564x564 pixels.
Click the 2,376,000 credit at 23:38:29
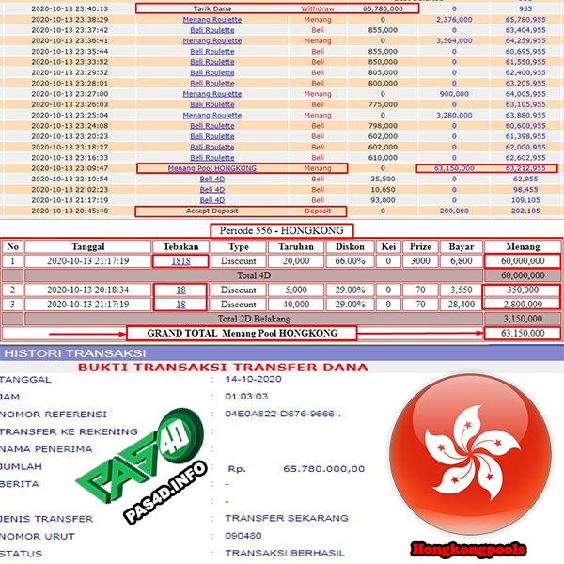pos(454,20)
